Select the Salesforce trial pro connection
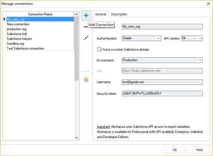The image size is (213, 156). click(x=20, y=39)
